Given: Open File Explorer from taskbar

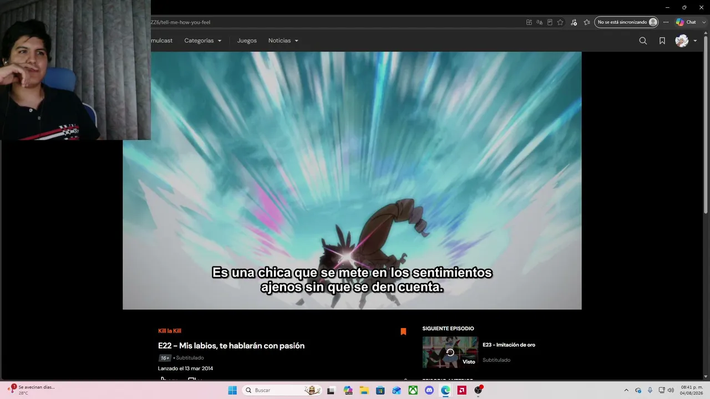Looking at the screenshot, I should pyautogui.click(x=364, y=390).
